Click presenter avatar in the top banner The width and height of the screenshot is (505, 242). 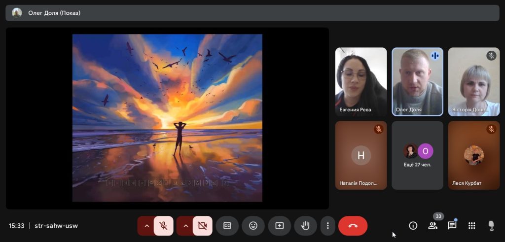click(x=17, y=13)
